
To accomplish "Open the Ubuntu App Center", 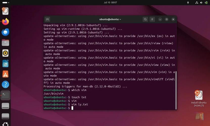I will pos(5,74).
